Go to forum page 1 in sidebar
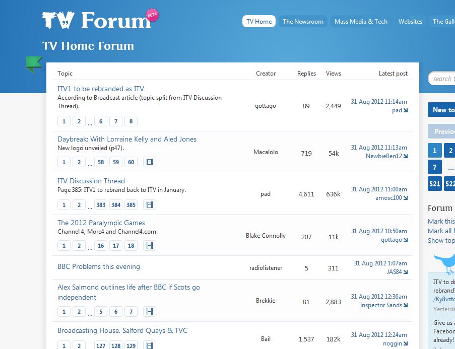Viewport: 455px width, 349px height. [x=435, y=151]
